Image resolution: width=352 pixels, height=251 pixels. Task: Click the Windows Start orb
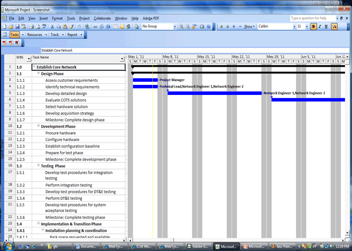(8, 245)
